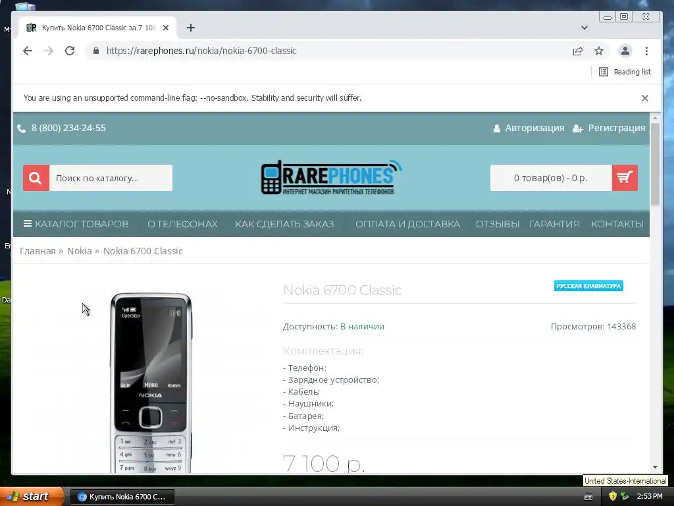Click the hamburger icon in КАТАЛОГ ТОВАРОВ
This screenshot has height=506, width=674.
pyautogui.click(x=28, y=224)
